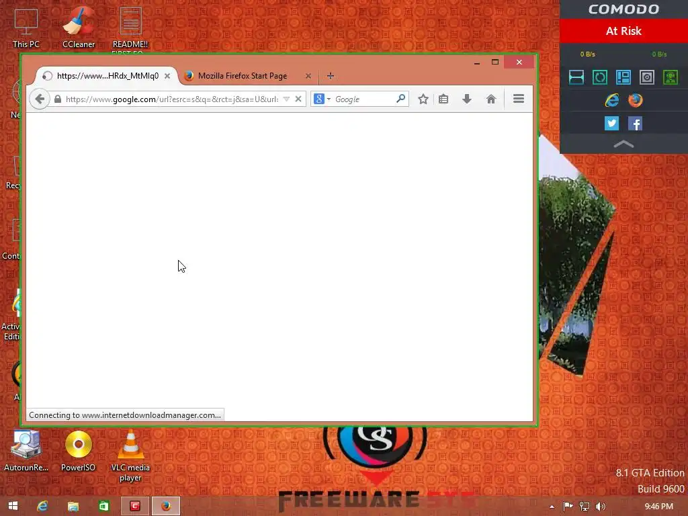
Task: Open Twitter icon in Comodo widget
Action: (611, 124)
